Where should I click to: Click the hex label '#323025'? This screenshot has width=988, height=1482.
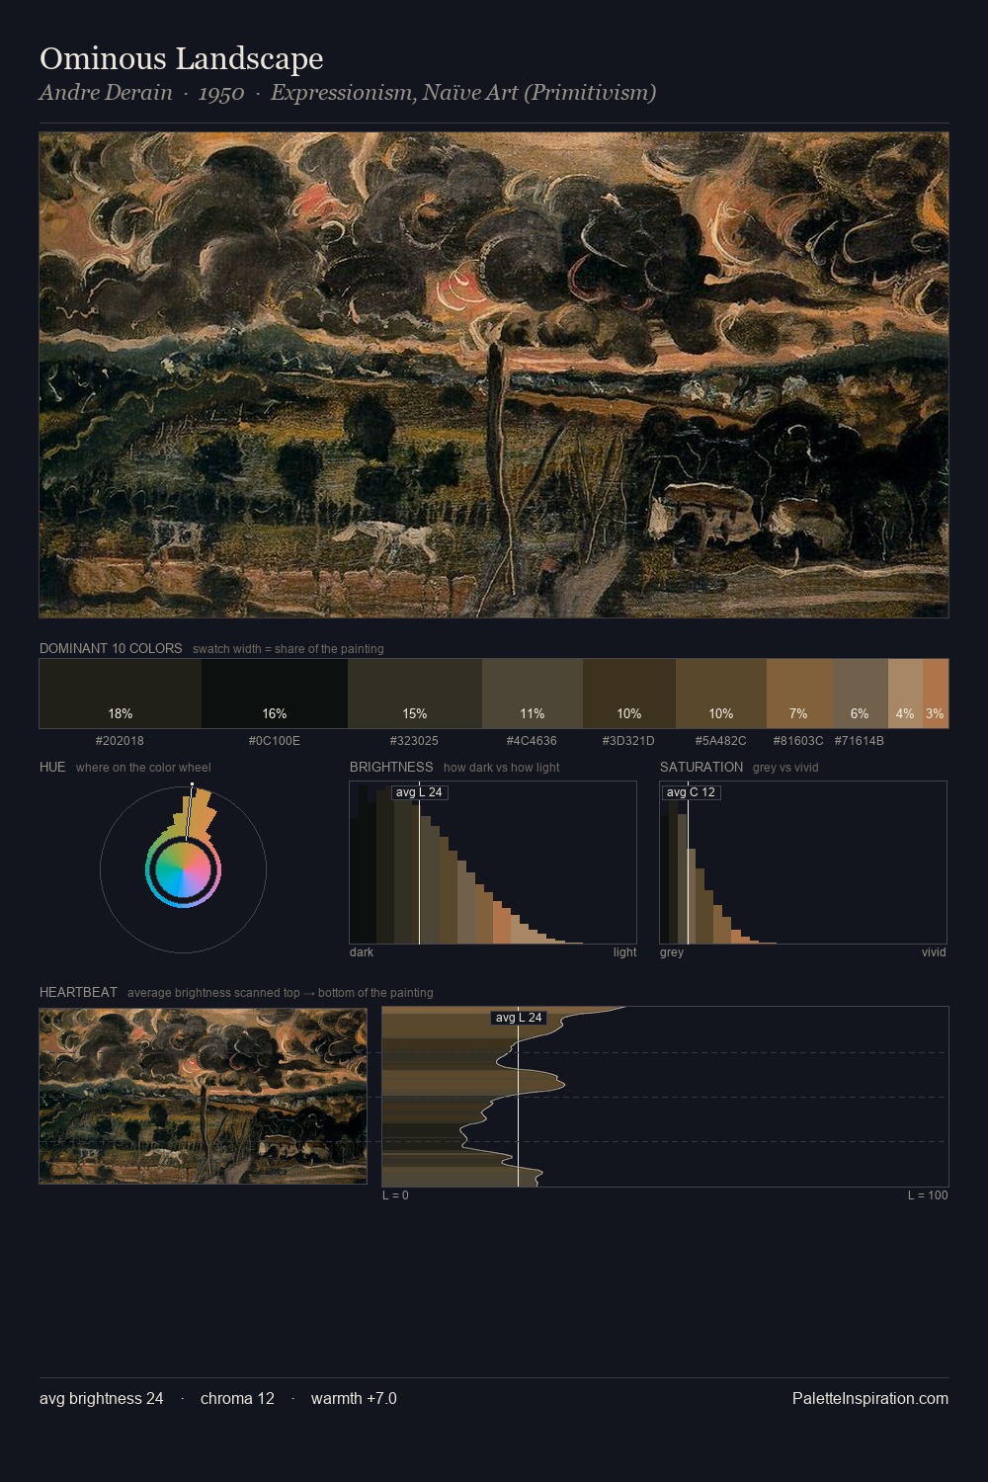[x=414, y=740]
